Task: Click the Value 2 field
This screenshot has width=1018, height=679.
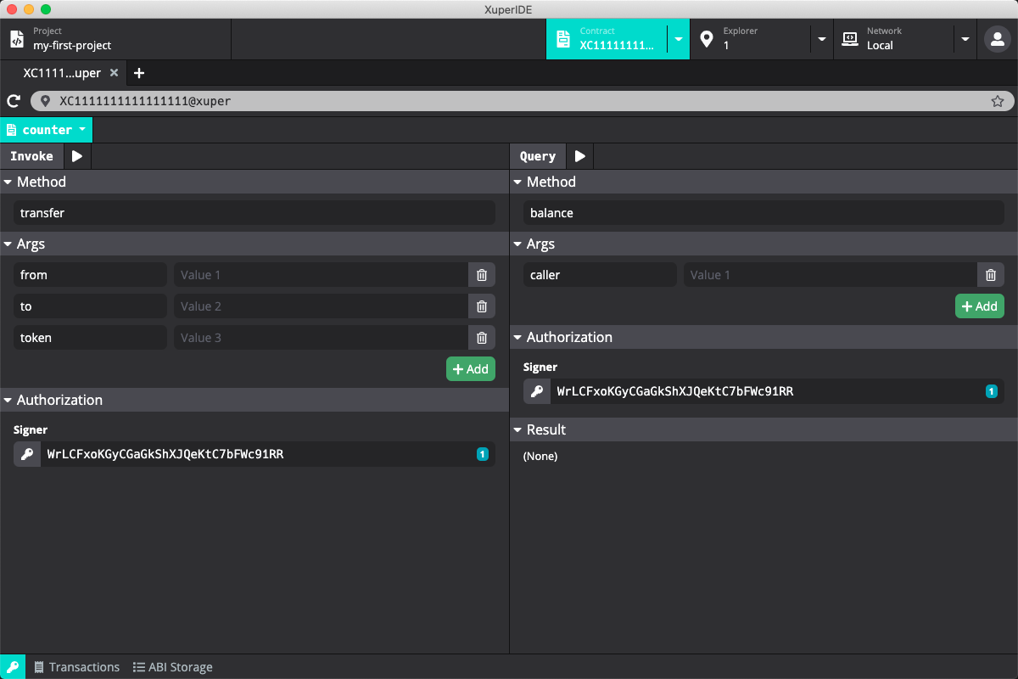Action: pos(321,306)
